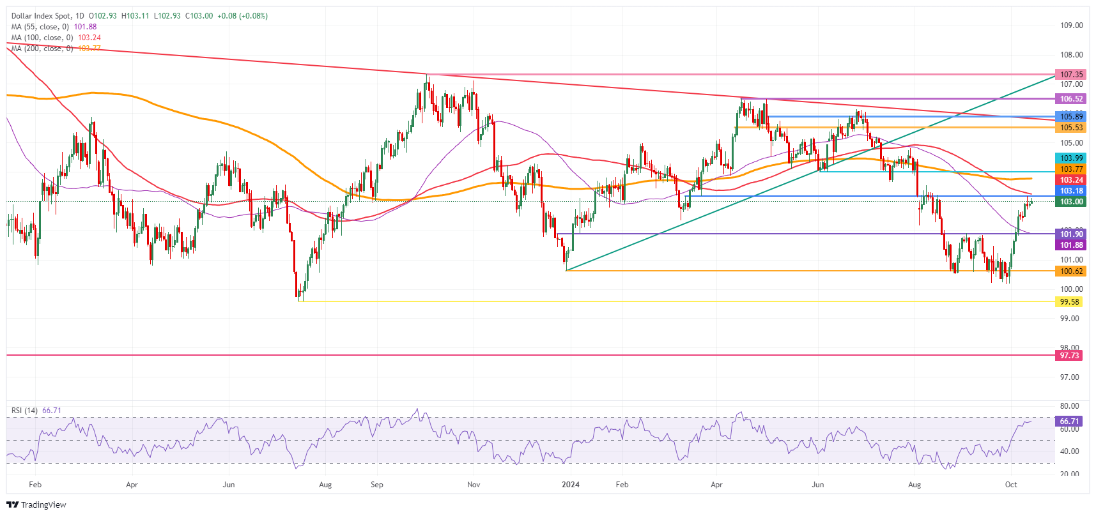Select the Dollar Index Spot title legend
Viewport: 1096px width, 516px height.
tap(48, 16)
